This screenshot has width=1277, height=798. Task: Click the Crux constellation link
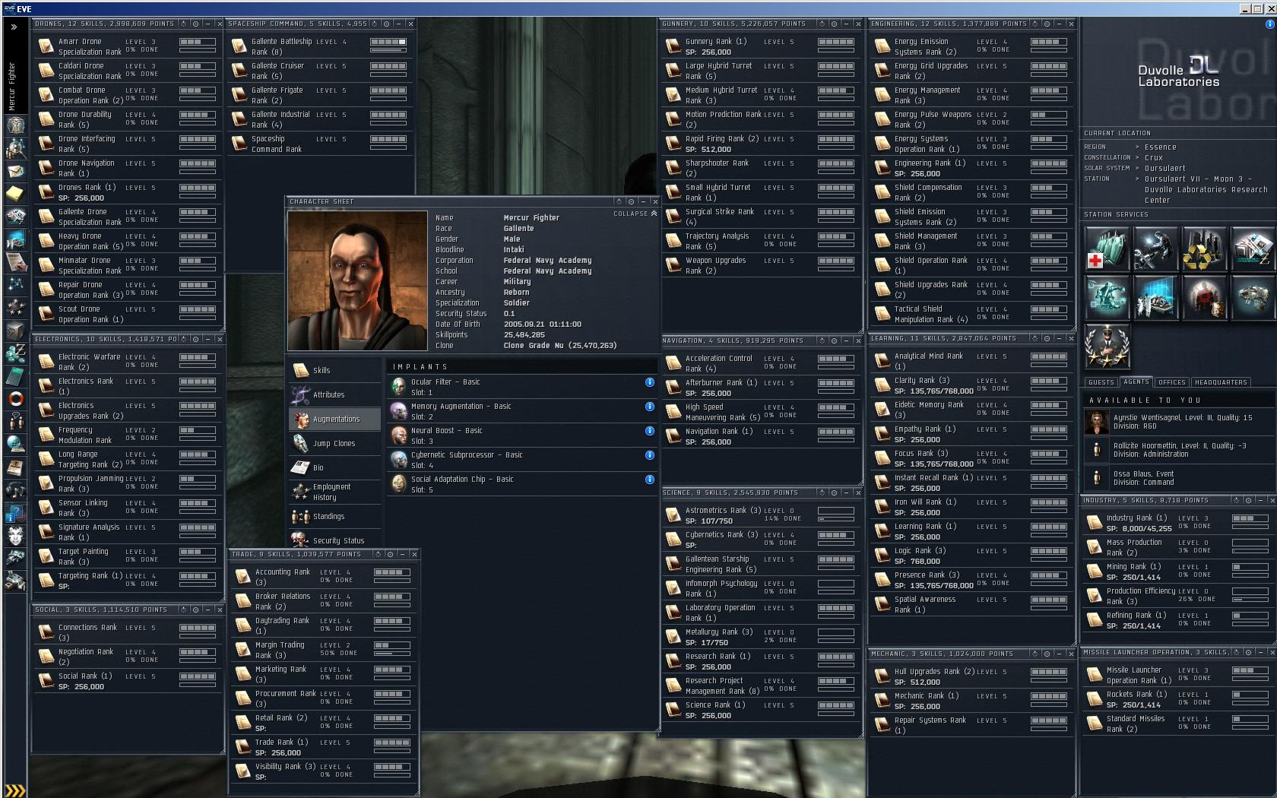[x=1154, y=158]
